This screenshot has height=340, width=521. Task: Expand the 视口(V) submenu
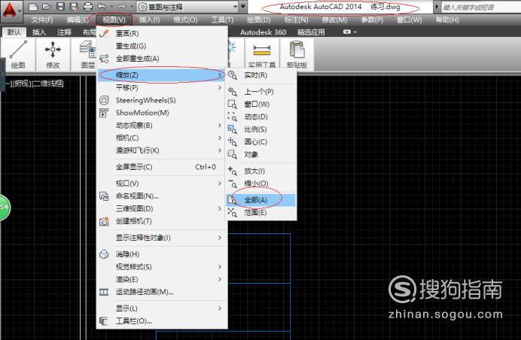click(x=161, y=184)
